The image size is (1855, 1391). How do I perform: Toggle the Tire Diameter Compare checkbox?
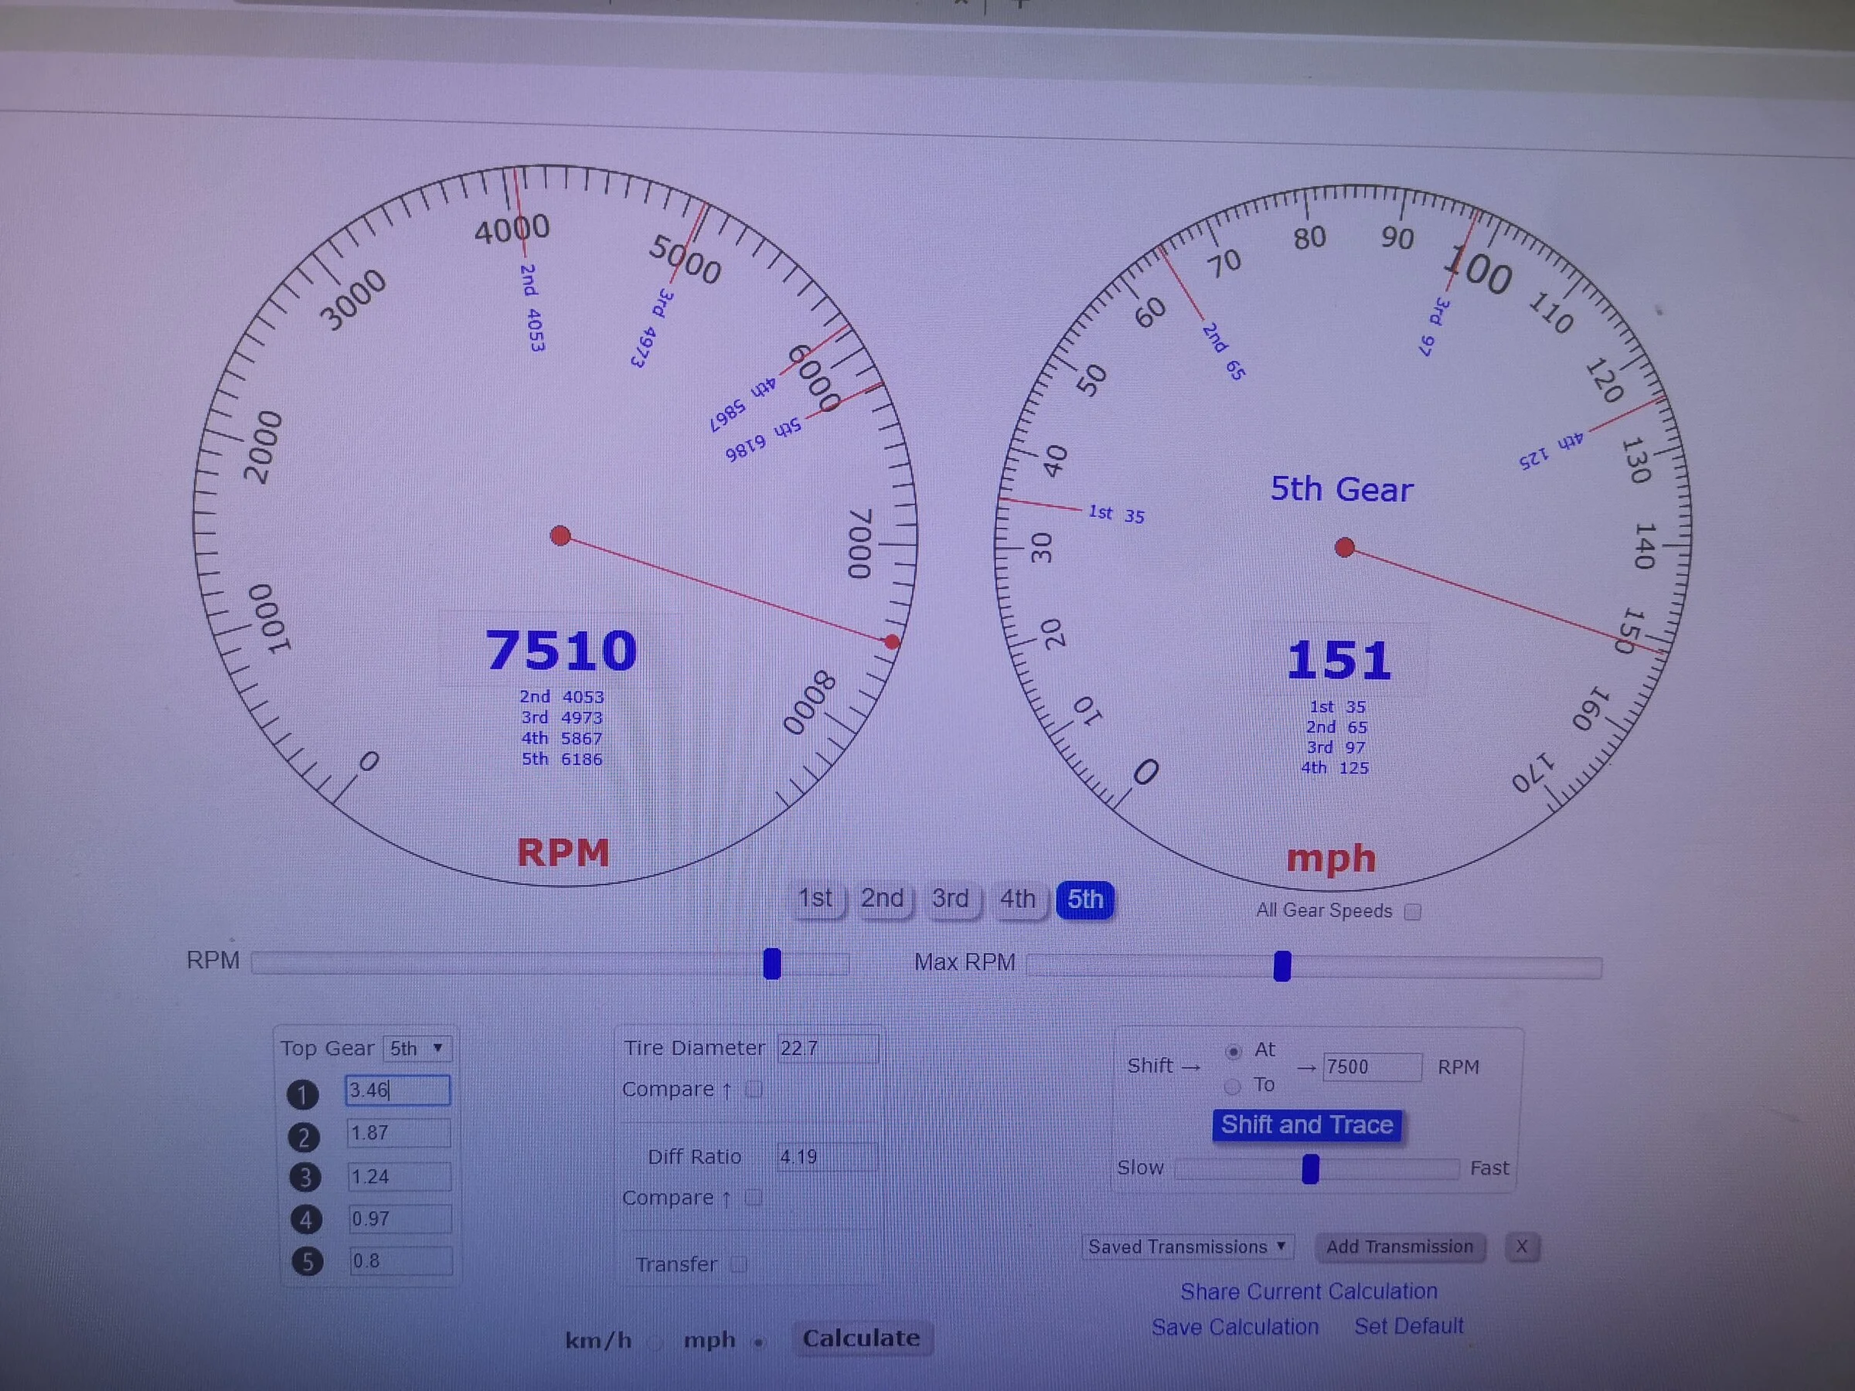click(754, 1089)
